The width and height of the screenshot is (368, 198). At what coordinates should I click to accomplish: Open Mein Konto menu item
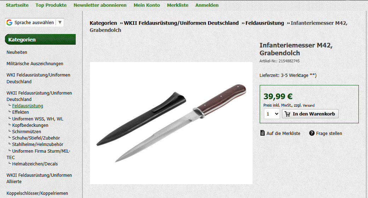(x=147, y=5)
